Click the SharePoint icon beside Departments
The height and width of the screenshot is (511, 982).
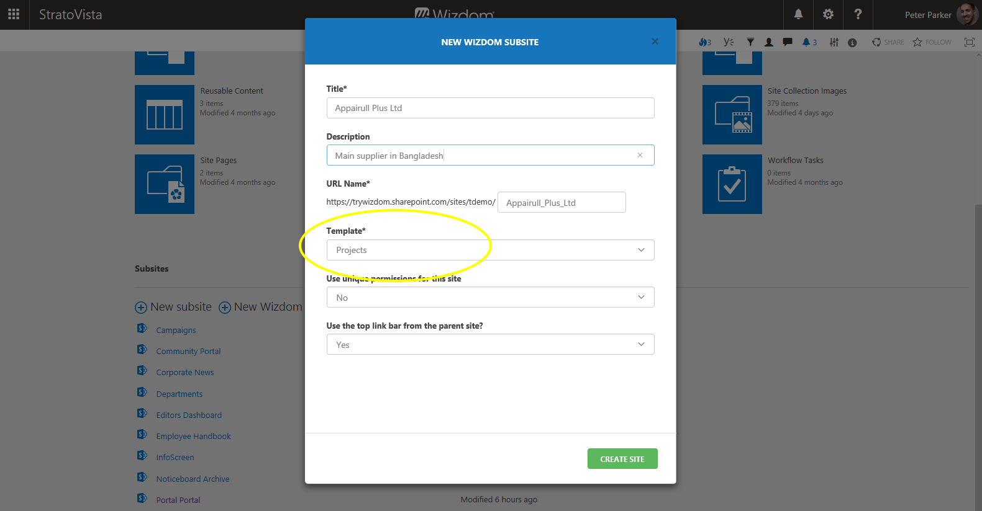tap(142, 392)
